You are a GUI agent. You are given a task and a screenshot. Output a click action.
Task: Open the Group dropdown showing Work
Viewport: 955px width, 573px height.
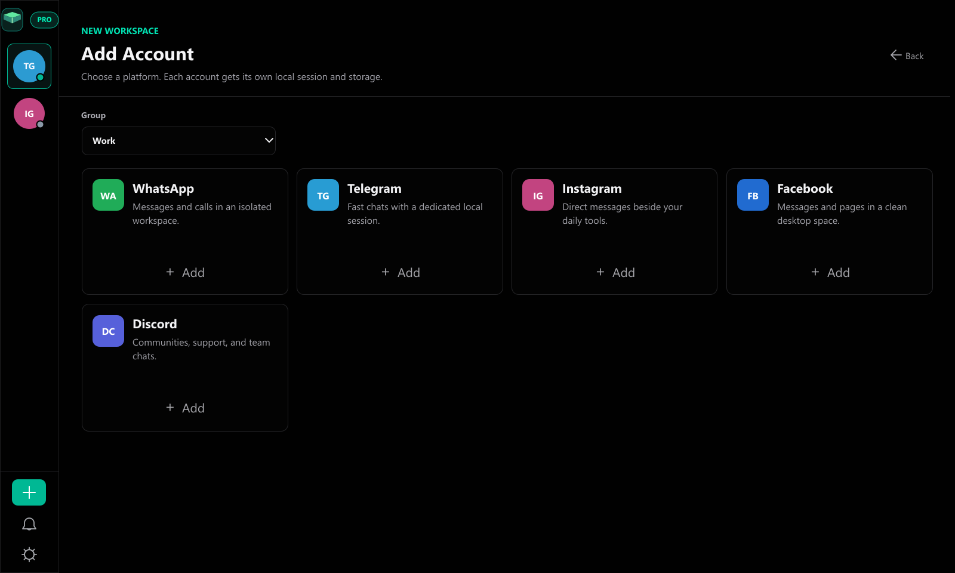point(178,141)
